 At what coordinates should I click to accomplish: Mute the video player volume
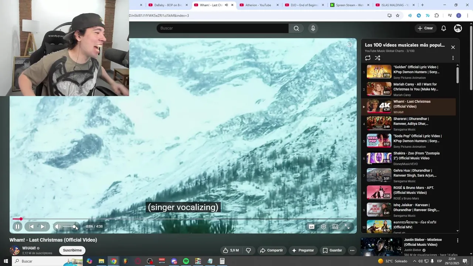(x=58, y=226)
